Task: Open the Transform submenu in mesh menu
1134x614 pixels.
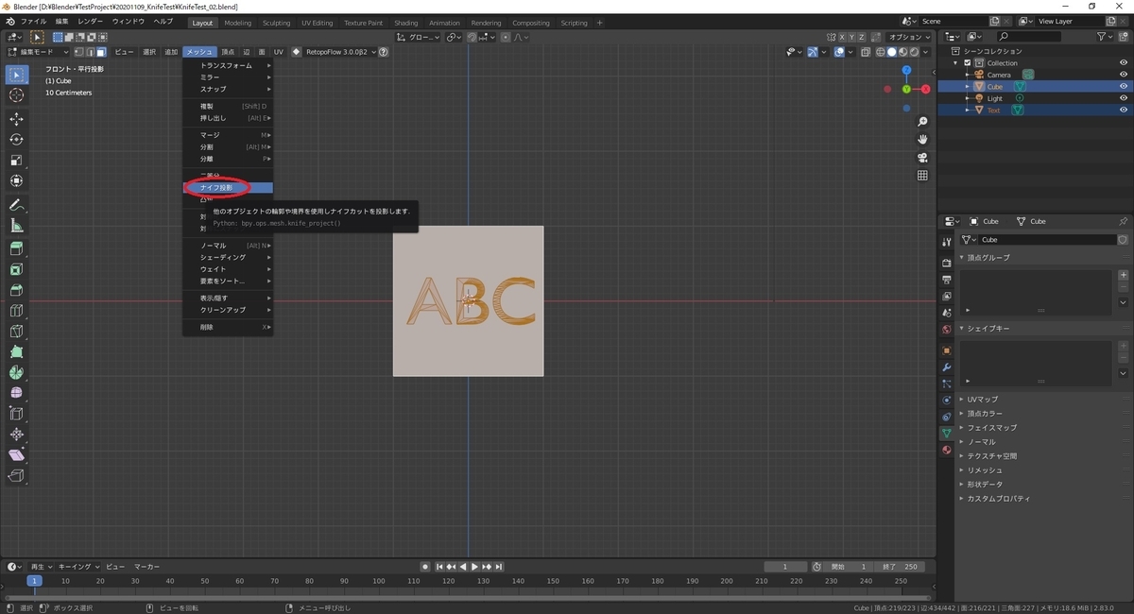Action: pos(228,65)
